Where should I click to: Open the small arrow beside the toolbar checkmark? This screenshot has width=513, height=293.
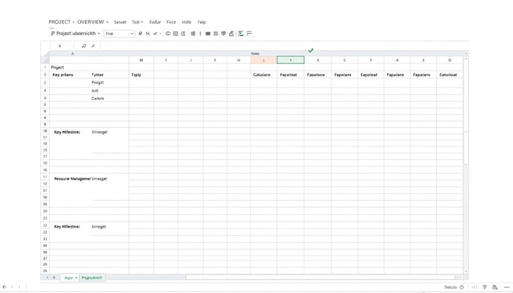coord(160,34)
